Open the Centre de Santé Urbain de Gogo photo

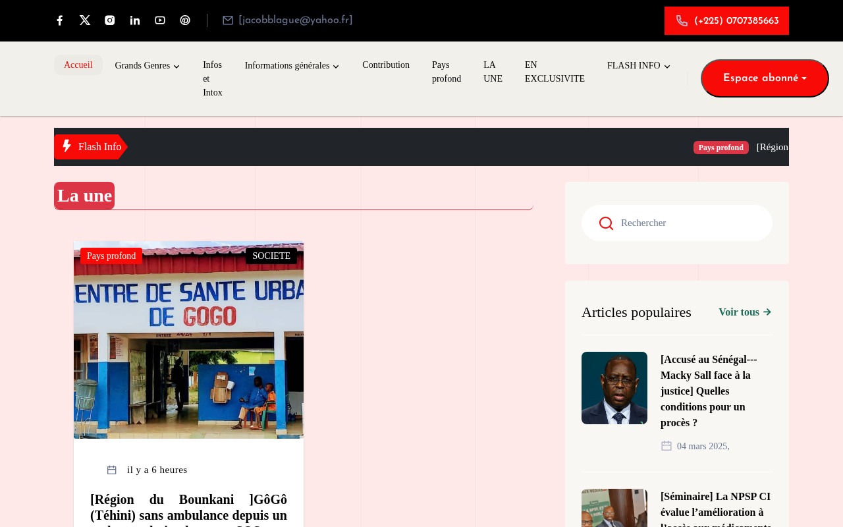pos(188,340)
